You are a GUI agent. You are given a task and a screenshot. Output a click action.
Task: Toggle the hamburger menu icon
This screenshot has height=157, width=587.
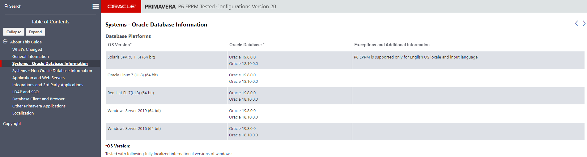point(96,6)
